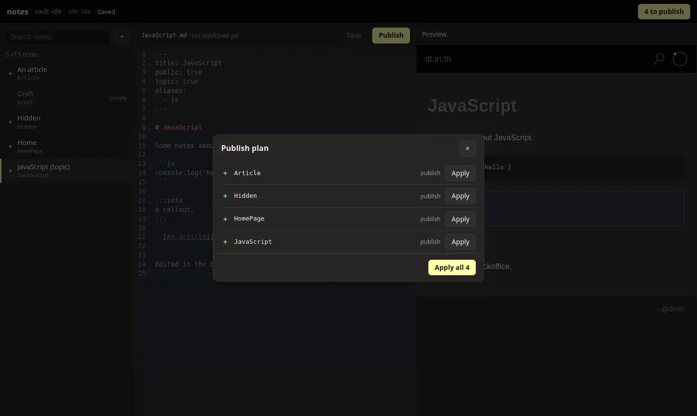The height and width of the screenshot is (416, 697).
Task: Apply publish for HomePage row
Action: click(x=460, y=219)
